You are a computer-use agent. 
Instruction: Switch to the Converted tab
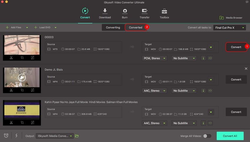click(x=136, y=27)
